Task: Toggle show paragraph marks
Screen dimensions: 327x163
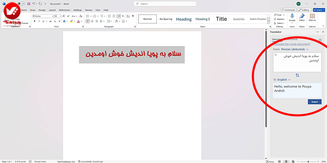Action: tap(133, 16)
